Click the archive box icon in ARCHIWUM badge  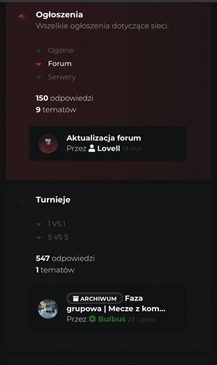(x=76, y=299)
